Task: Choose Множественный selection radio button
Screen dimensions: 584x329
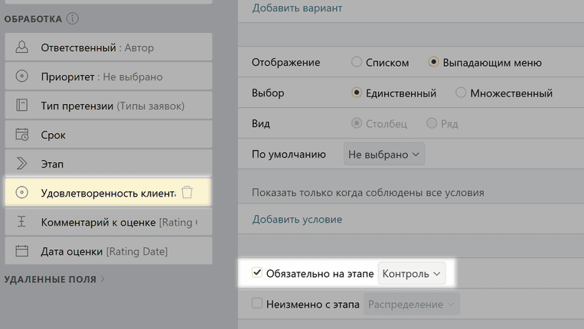Action: 461,93
